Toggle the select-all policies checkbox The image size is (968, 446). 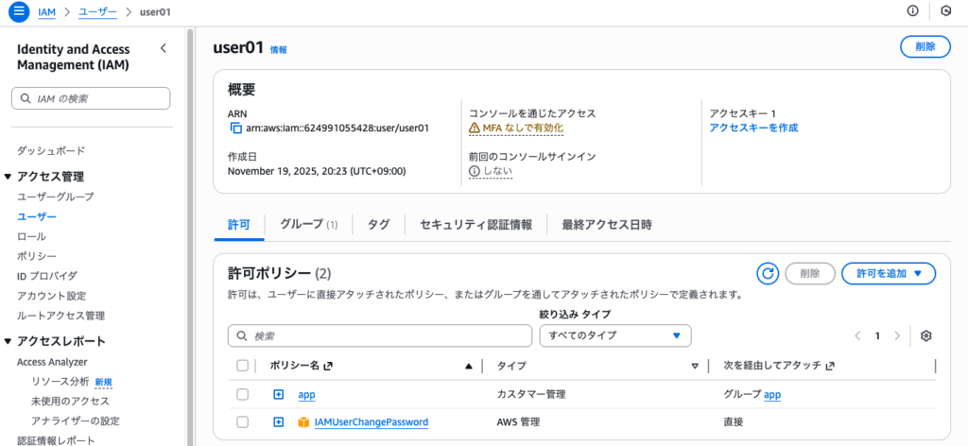pos(243,366)
